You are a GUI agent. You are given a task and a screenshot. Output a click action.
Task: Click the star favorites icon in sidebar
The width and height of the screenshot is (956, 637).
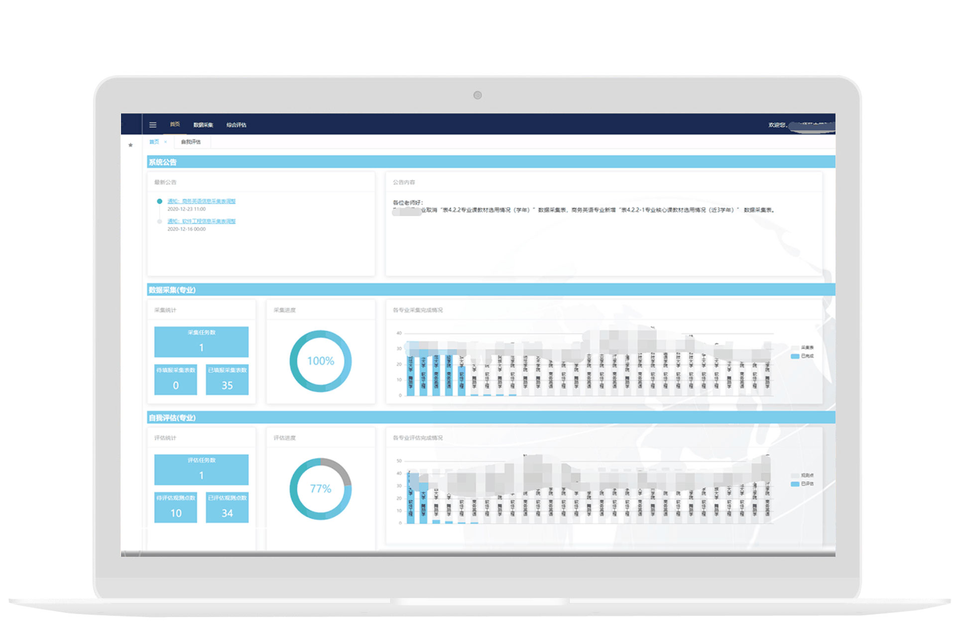pos(130,145)
